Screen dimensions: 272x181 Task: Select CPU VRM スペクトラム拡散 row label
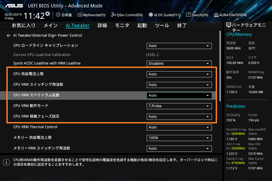(x=36, y=95)
